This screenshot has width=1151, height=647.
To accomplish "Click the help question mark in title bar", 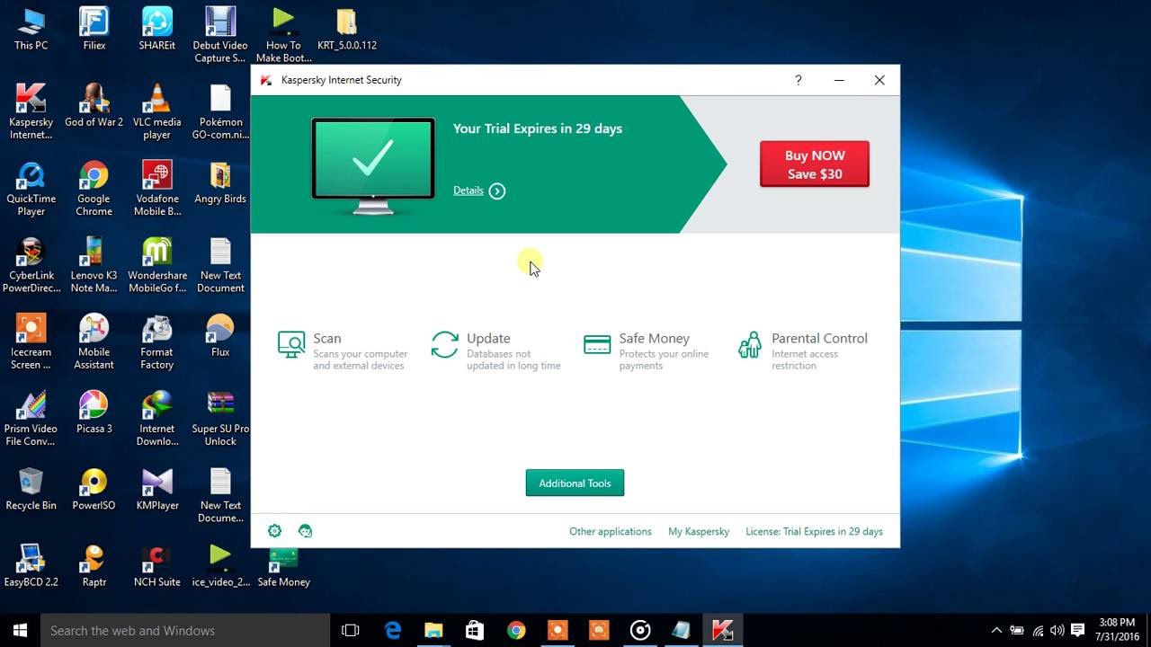I will tap(798, 80).
